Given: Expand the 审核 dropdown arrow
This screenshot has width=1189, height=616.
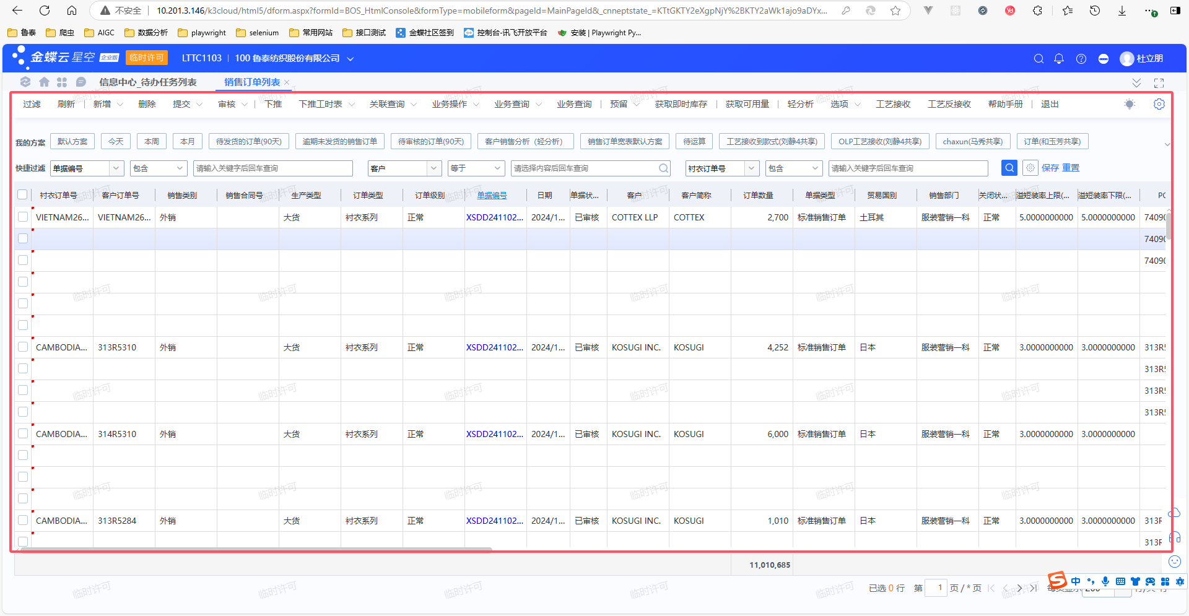Looking at the screenshot, I should coord(245,105).
